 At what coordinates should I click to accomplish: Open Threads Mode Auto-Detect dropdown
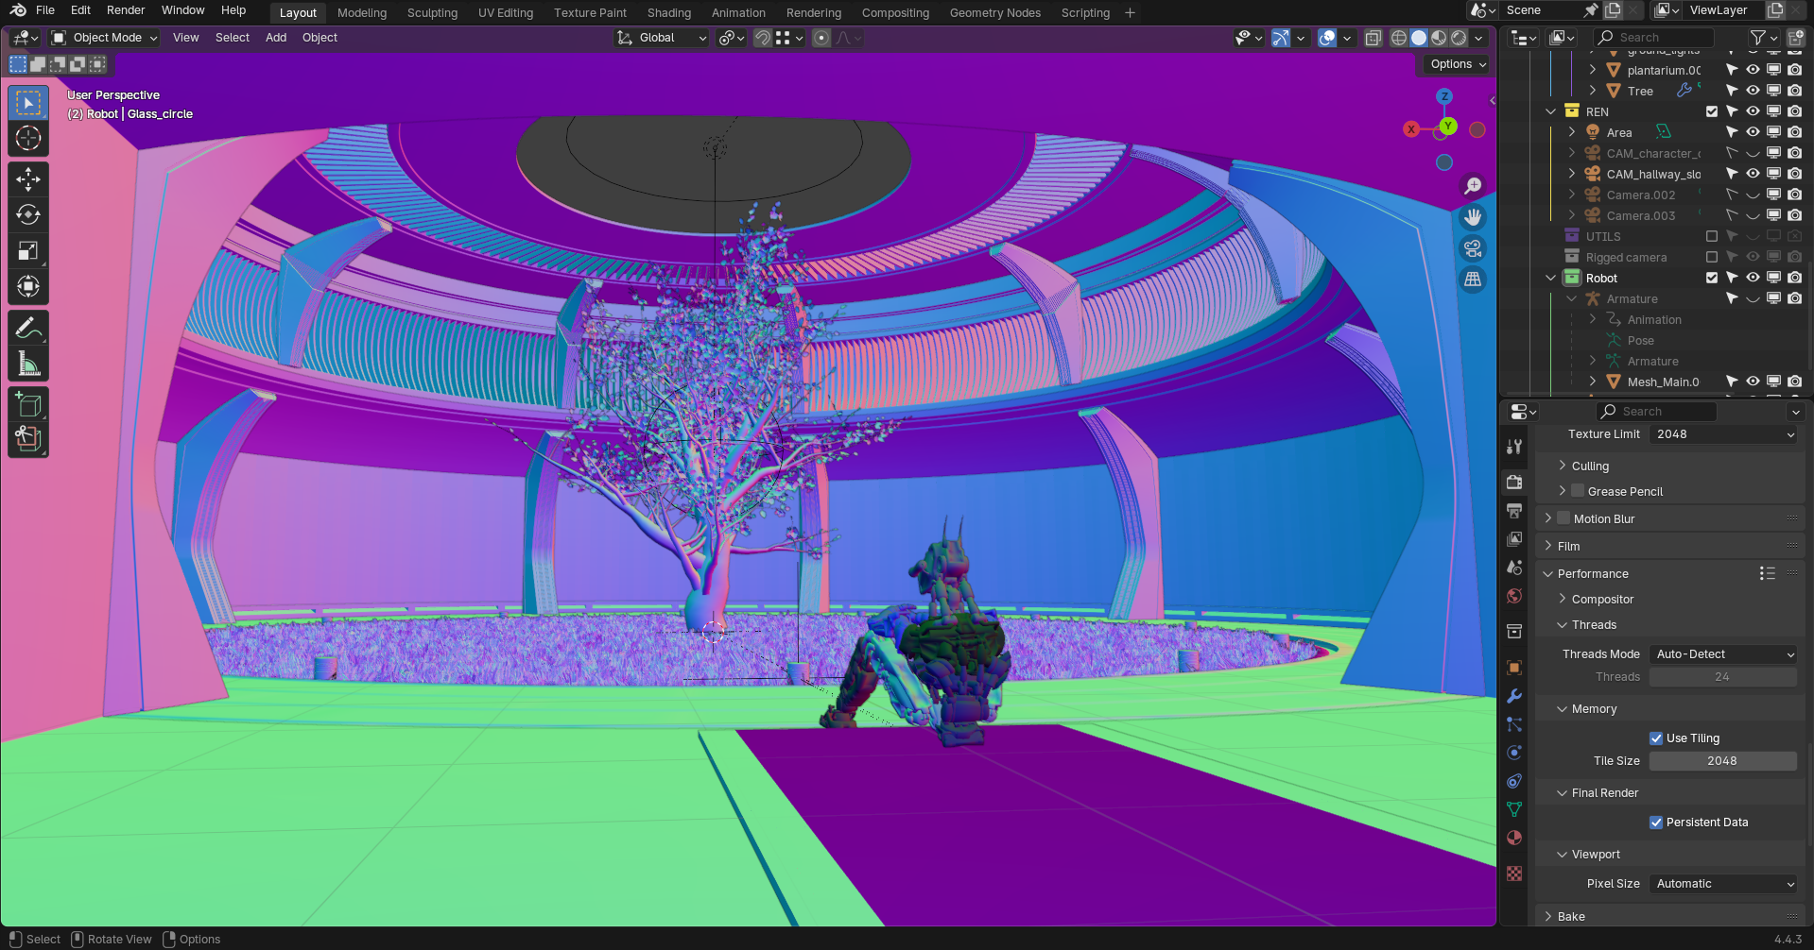(x=1723, y=654)
